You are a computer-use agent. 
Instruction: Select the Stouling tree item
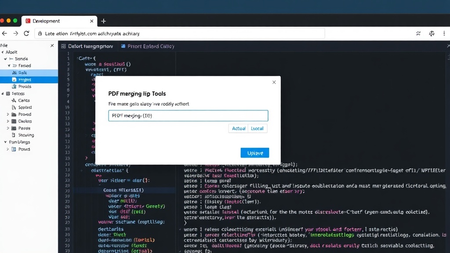pyautogui.click(x=26, y=135)
